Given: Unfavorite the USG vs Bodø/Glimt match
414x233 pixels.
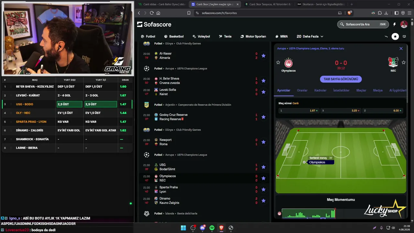Looking at the screenshot, I should [263, 167].
